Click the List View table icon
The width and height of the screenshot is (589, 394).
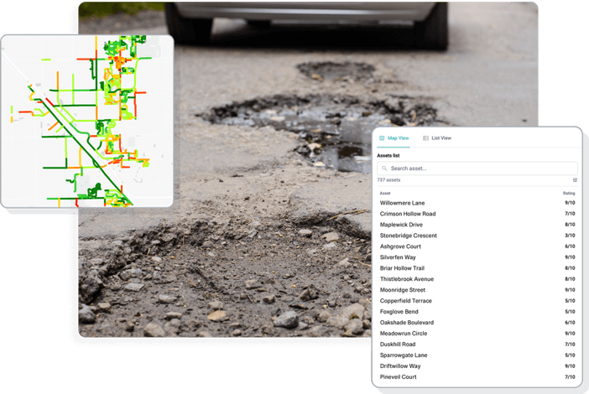[425, 138]
